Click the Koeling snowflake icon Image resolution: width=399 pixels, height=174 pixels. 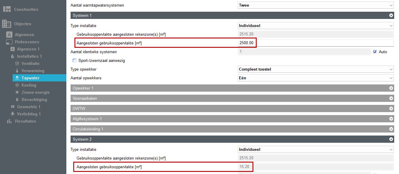pyautogui.click(x=17, y=85)
